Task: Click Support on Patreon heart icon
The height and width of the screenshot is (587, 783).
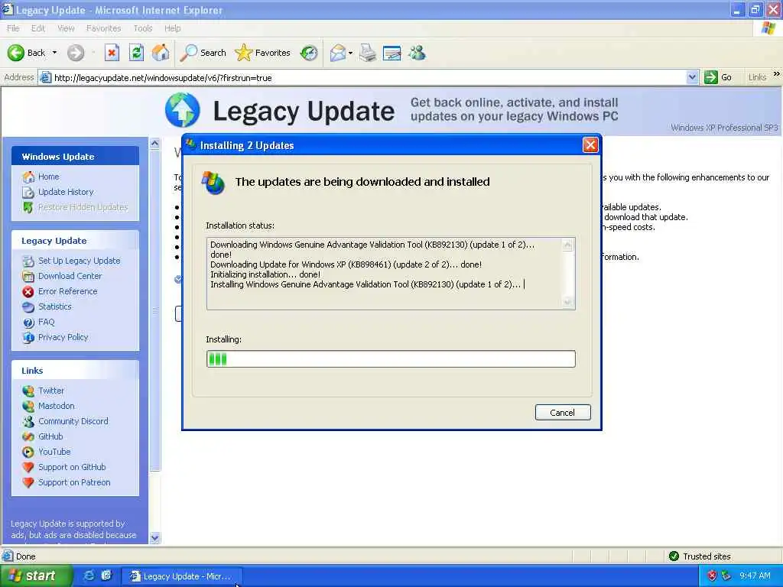Action: [28, 483]
